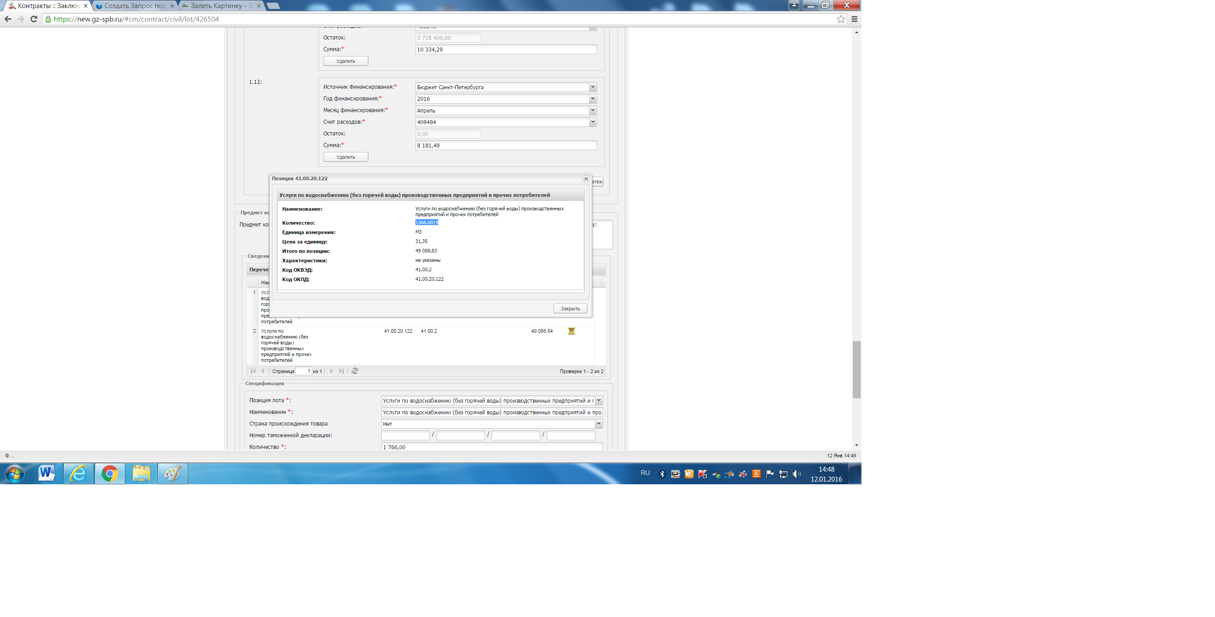Click the scrollbar up arrow

(x=857, y=32)
